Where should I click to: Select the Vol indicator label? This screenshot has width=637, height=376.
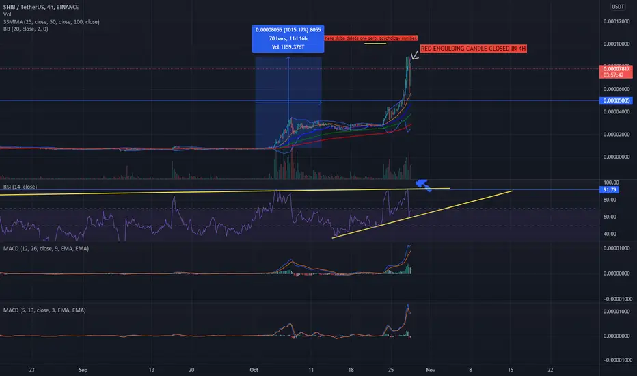click(8, 14)
